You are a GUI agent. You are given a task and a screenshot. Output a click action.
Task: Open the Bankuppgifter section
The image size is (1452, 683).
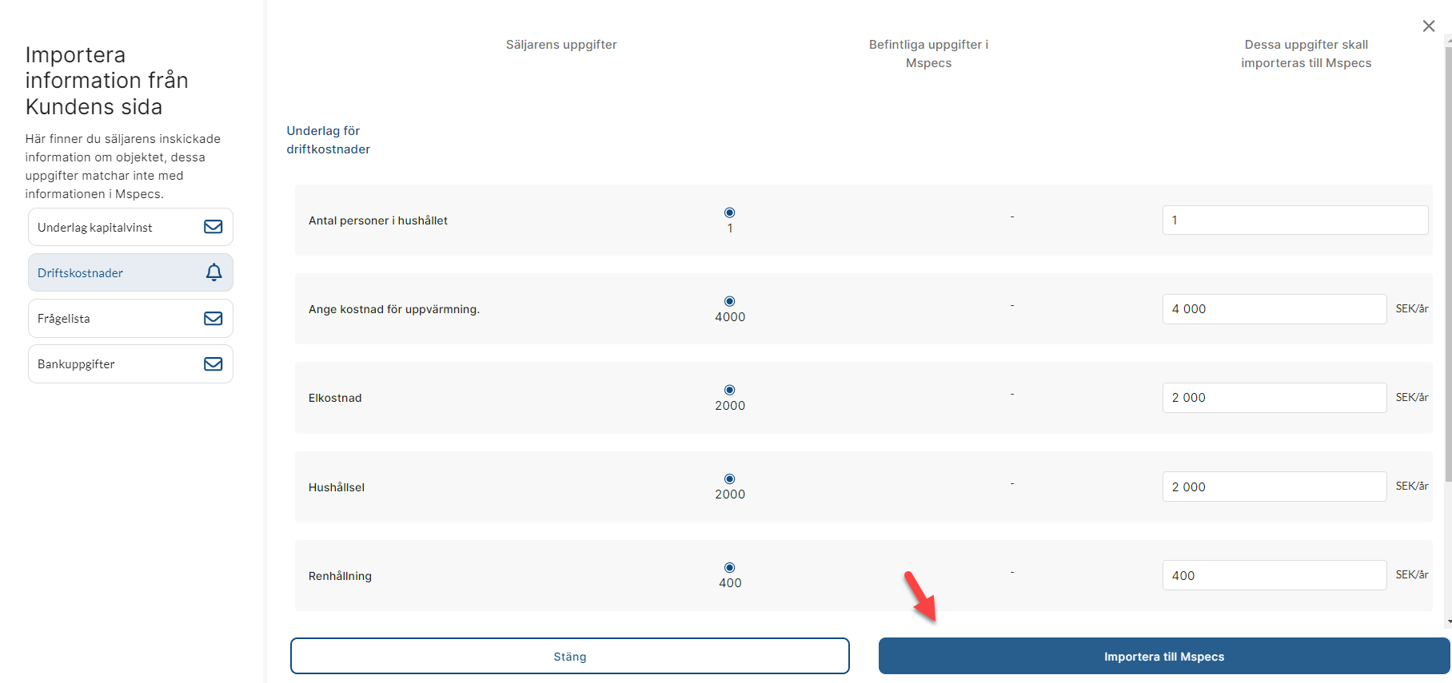click(x=130, y=363)
